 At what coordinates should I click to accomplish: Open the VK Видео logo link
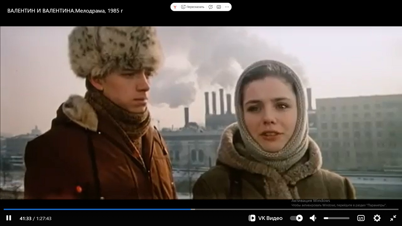tap(265, 218)
